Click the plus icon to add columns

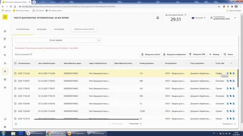coord(231,63)
